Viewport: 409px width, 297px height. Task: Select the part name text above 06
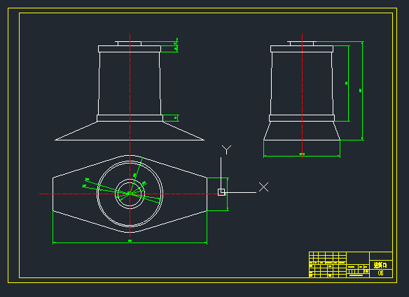pos(380,266)
